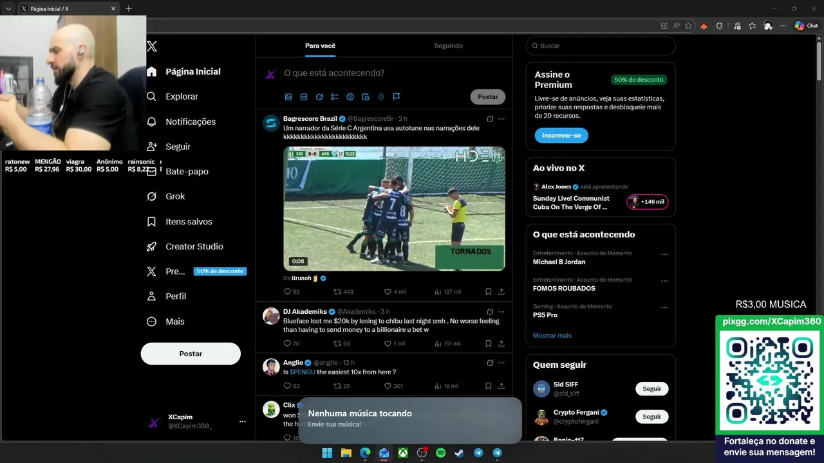
Task: Open the Mais menu in sidebar
Action: [165, 322]
